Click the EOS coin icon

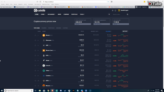(x=44, y=55)
